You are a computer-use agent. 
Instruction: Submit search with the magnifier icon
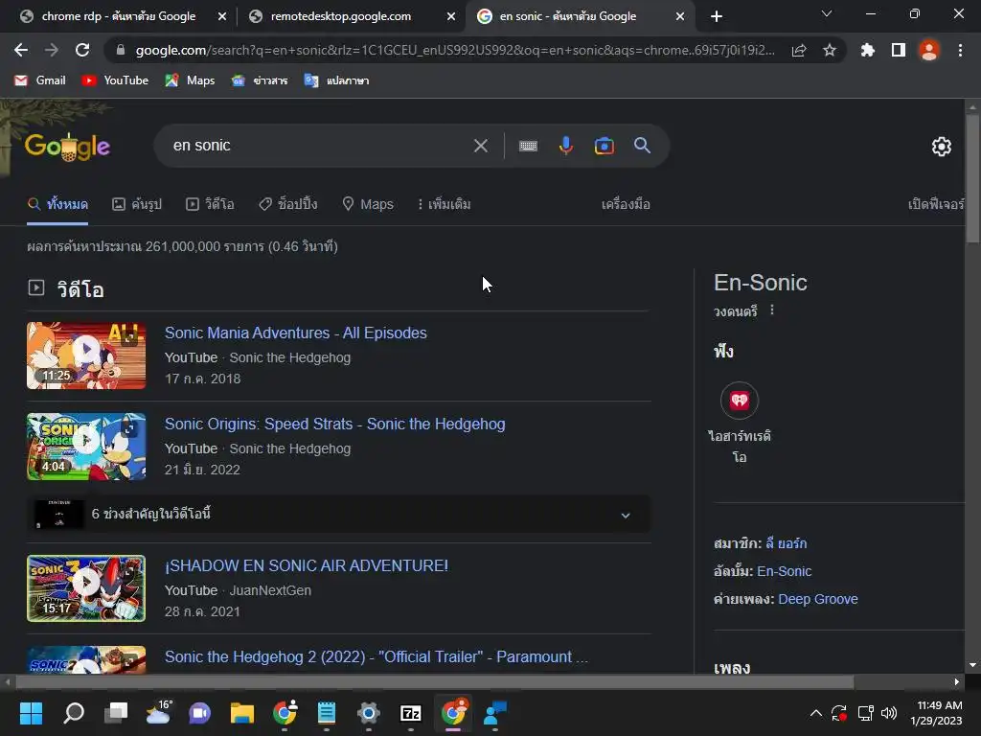pyautogui.click(x=643, y=146)
